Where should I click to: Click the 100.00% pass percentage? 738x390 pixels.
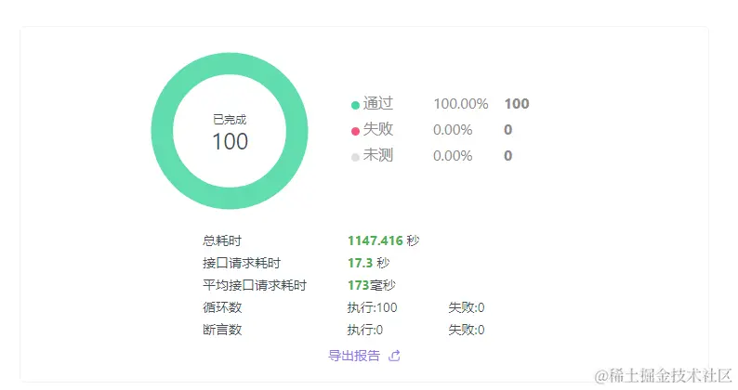[461, 103]
